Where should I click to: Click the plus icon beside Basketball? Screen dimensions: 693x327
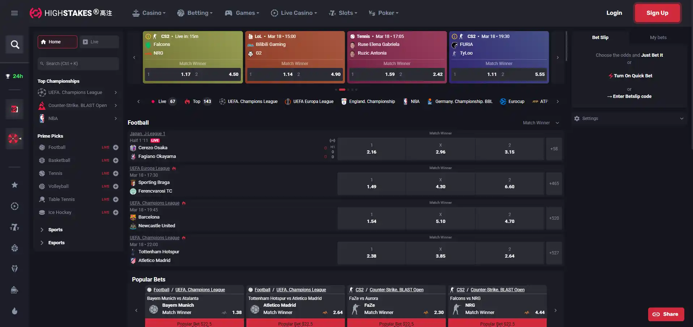click(x=116, y=160)
